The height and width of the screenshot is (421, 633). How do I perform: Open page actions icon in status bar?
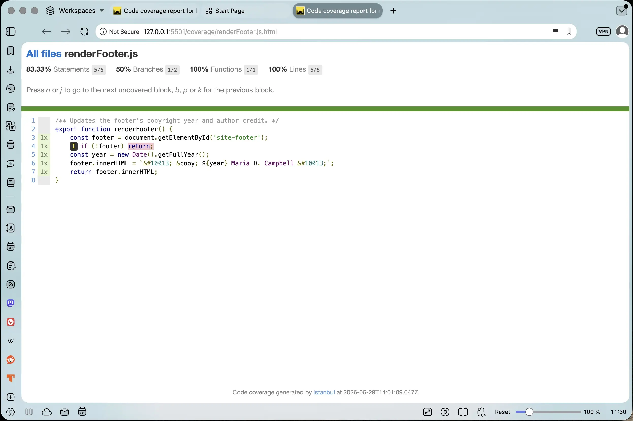(481, 412)
